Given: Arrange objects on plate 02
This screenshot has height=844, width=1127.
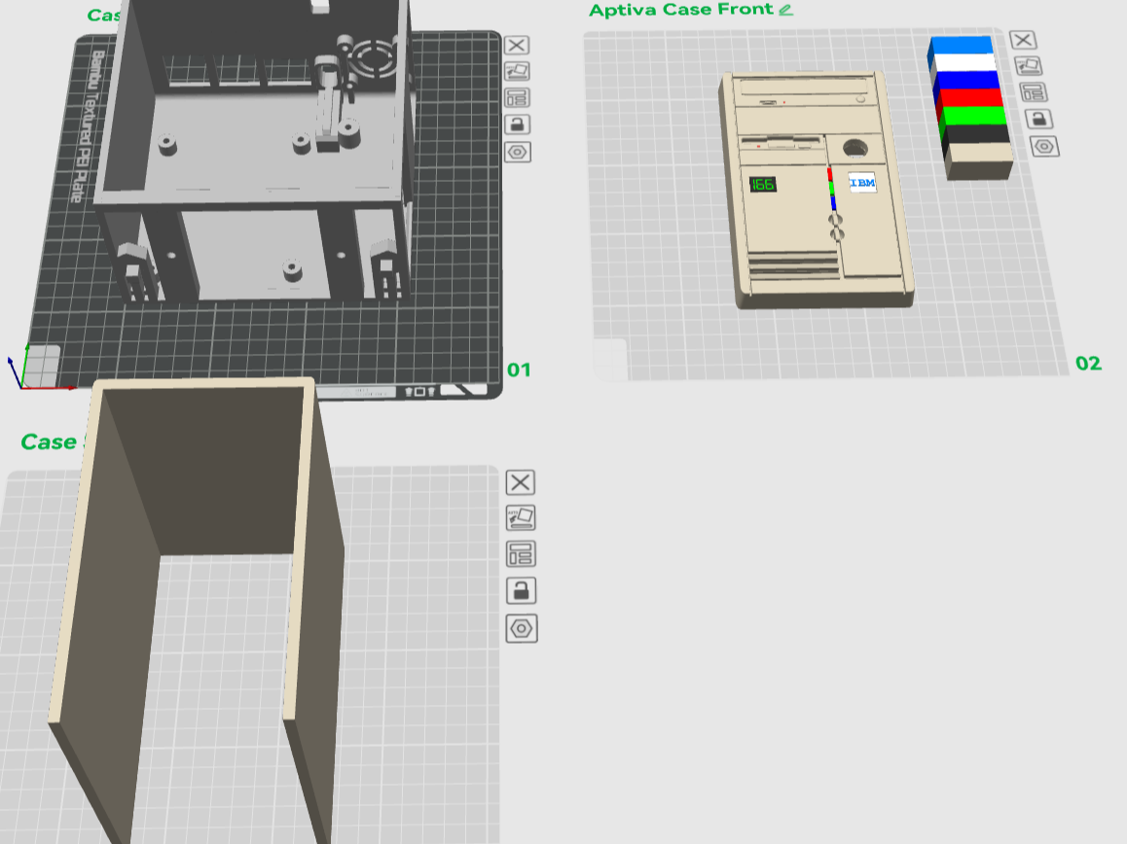Looking at the screenshot, I should [1033, 92].
